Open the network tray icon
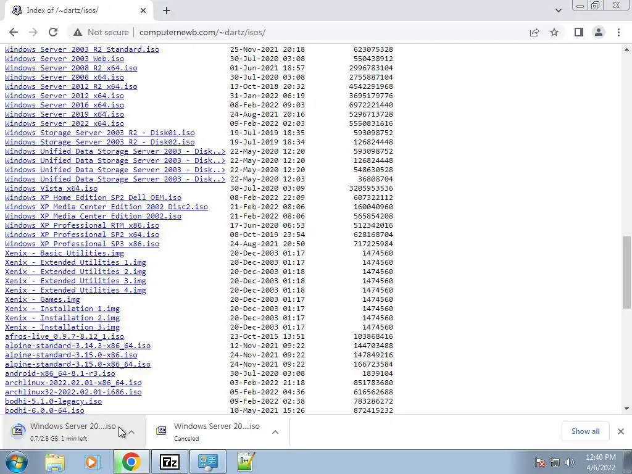632x474 pixels. coord(555,462)
